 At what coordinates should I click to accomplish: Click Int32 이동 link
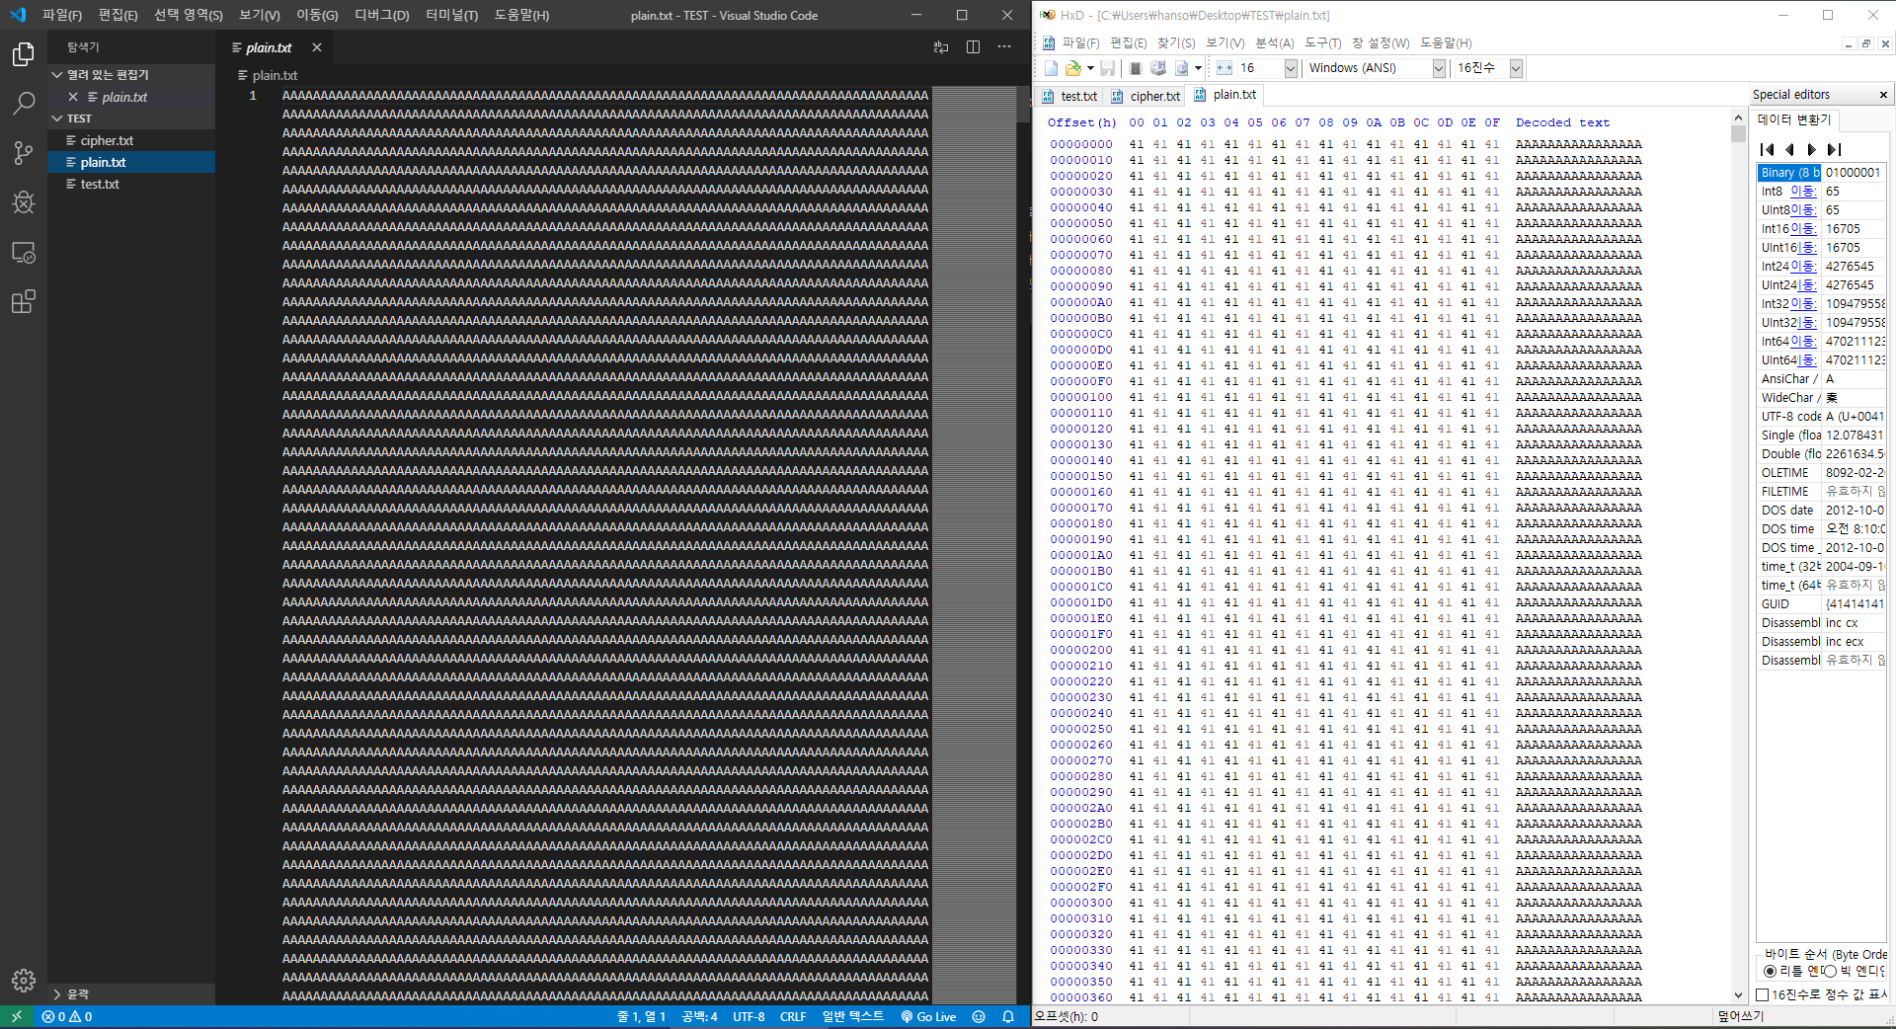[x=1803, y=304]
